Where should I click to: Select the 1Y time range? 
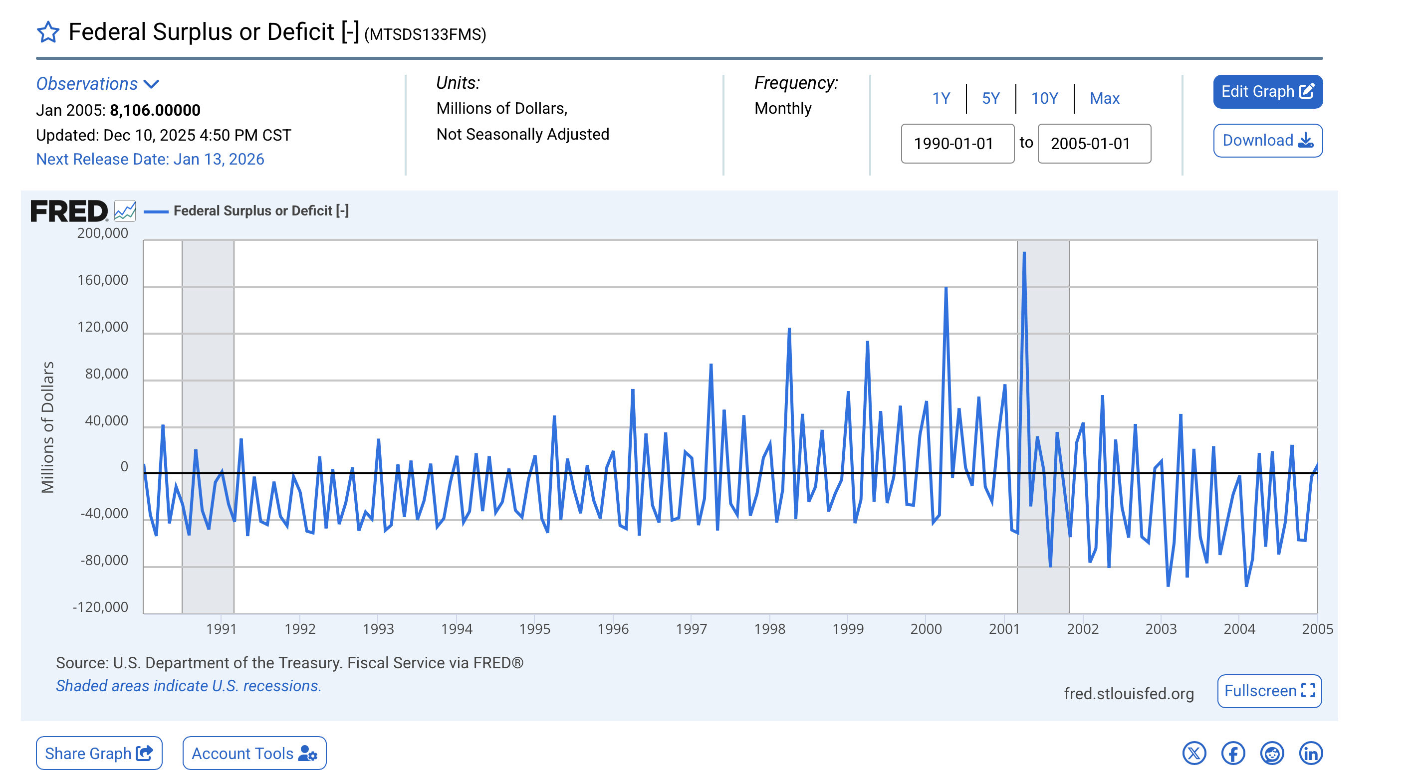[x=941, y=98]
